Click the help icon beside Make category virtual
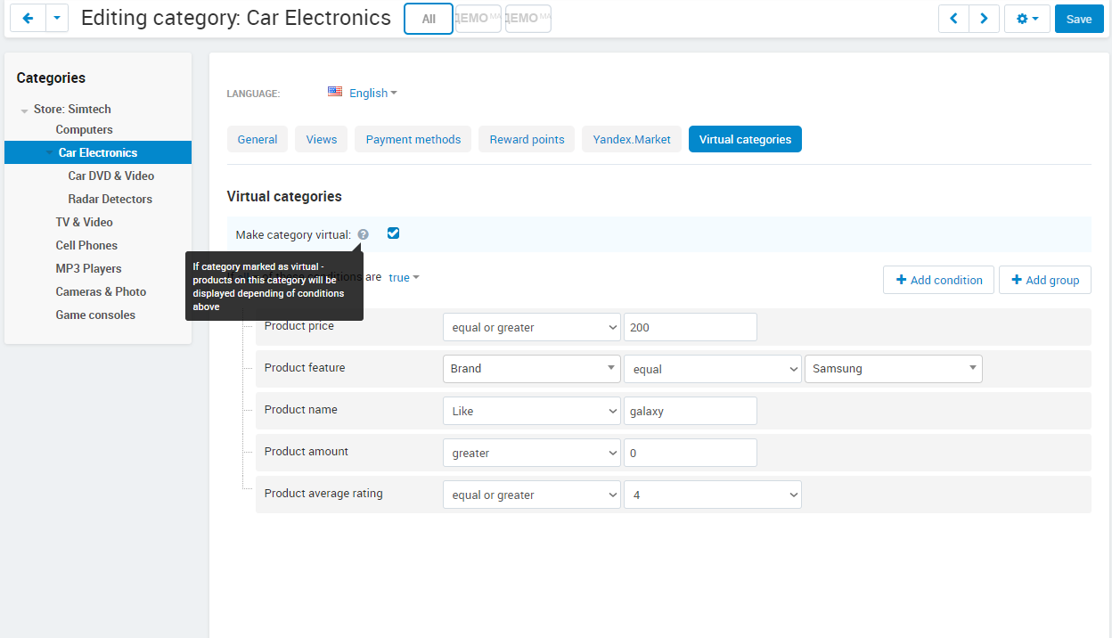1112x638 pixels. 364,235
